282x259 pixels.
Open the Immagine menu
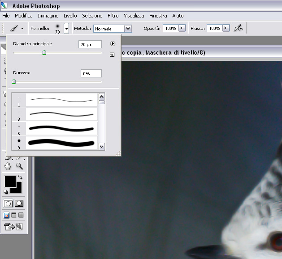[48, 16]
